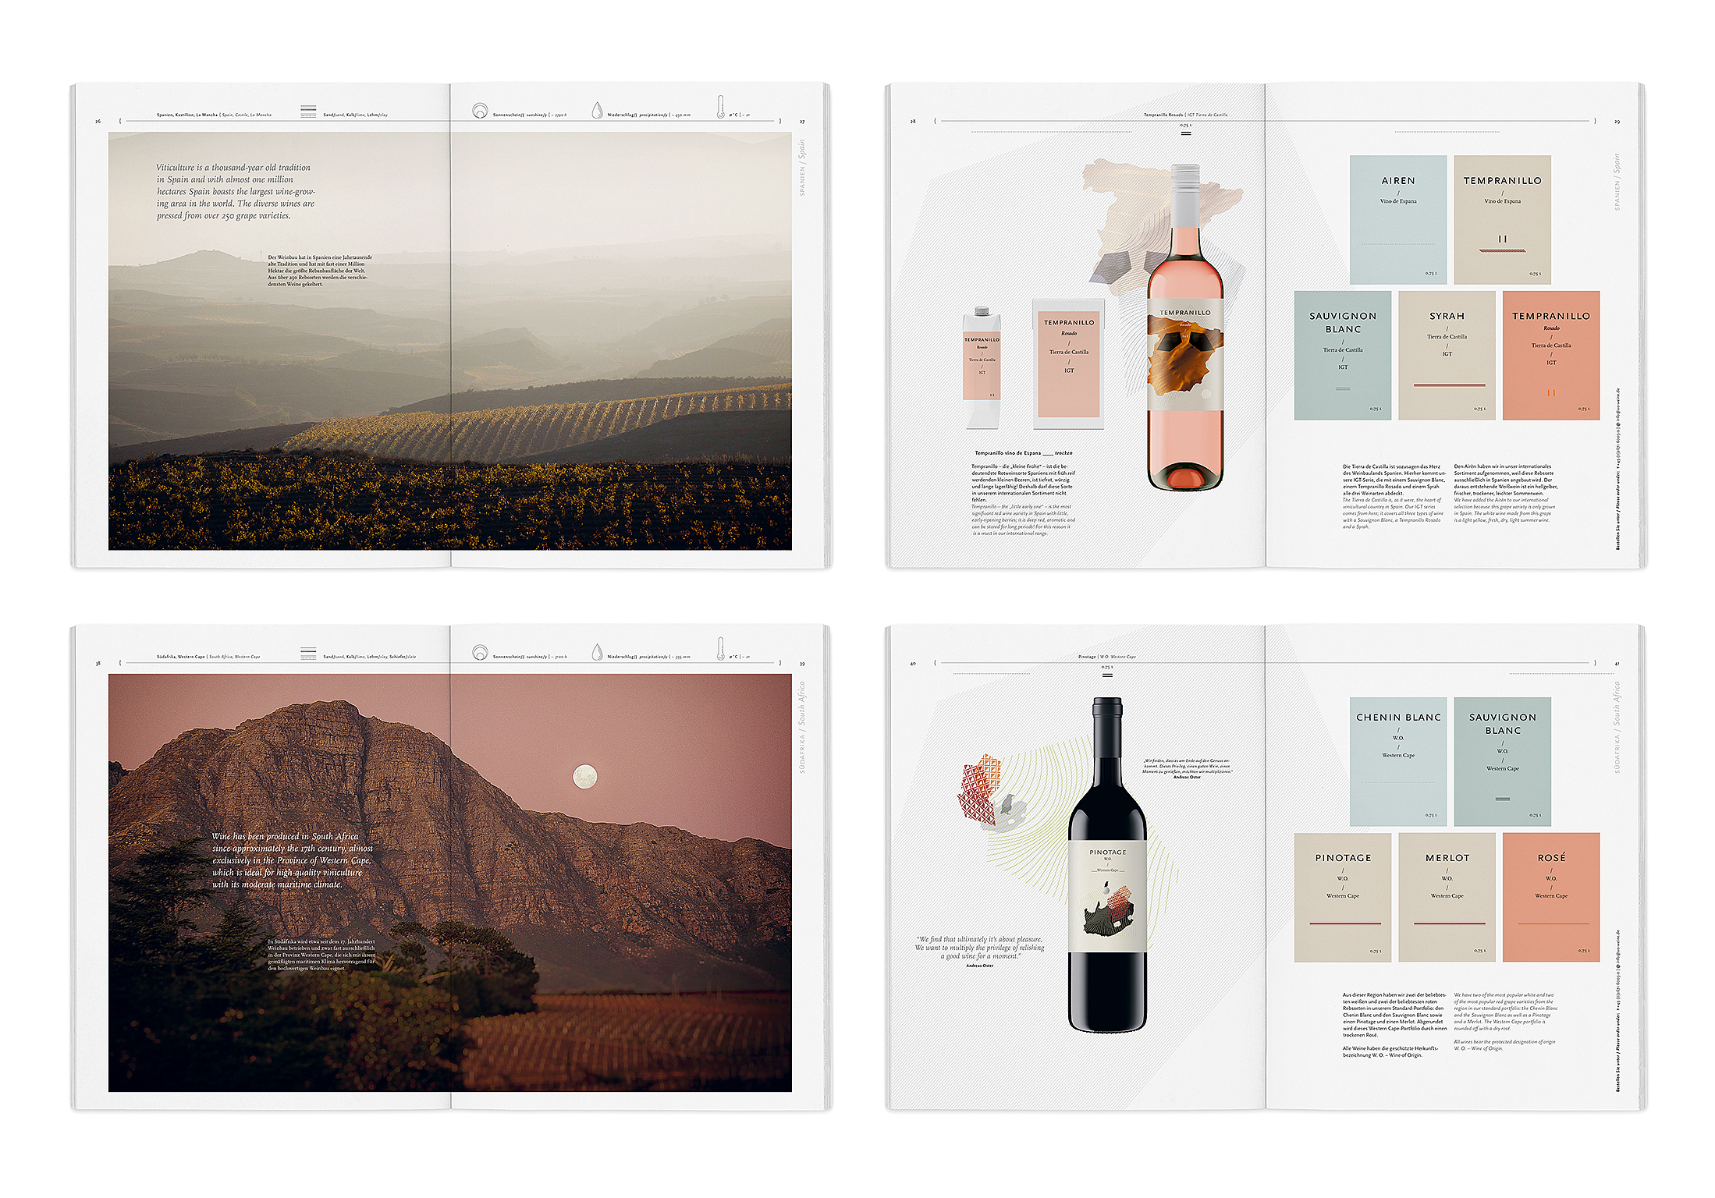
Task: Click the full moon in the mountain photo
Action: [x=585, y=776]
